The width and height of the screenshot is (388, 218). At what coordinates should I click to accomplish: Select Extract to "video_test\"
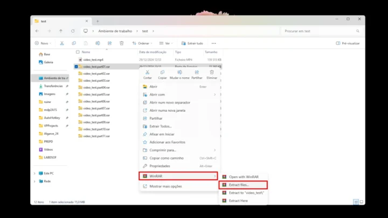tap(243, 193)
